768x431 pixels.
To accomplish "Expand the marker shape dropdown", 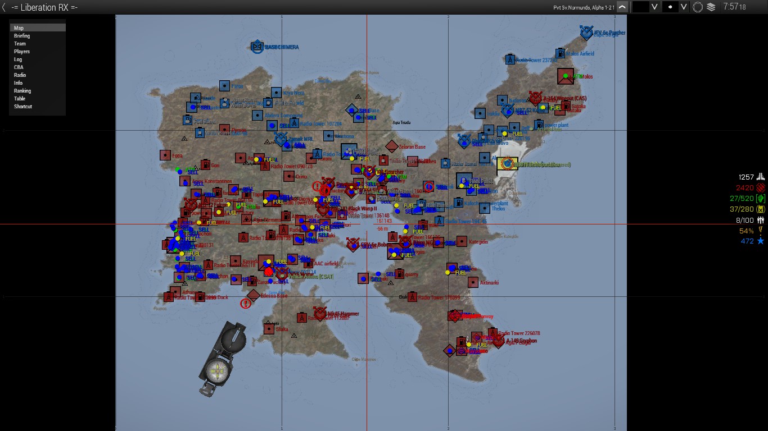I will (684, 7).
